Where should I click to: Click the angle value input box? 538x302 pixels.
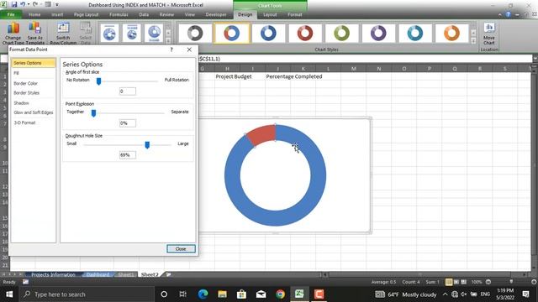point(127,91)
